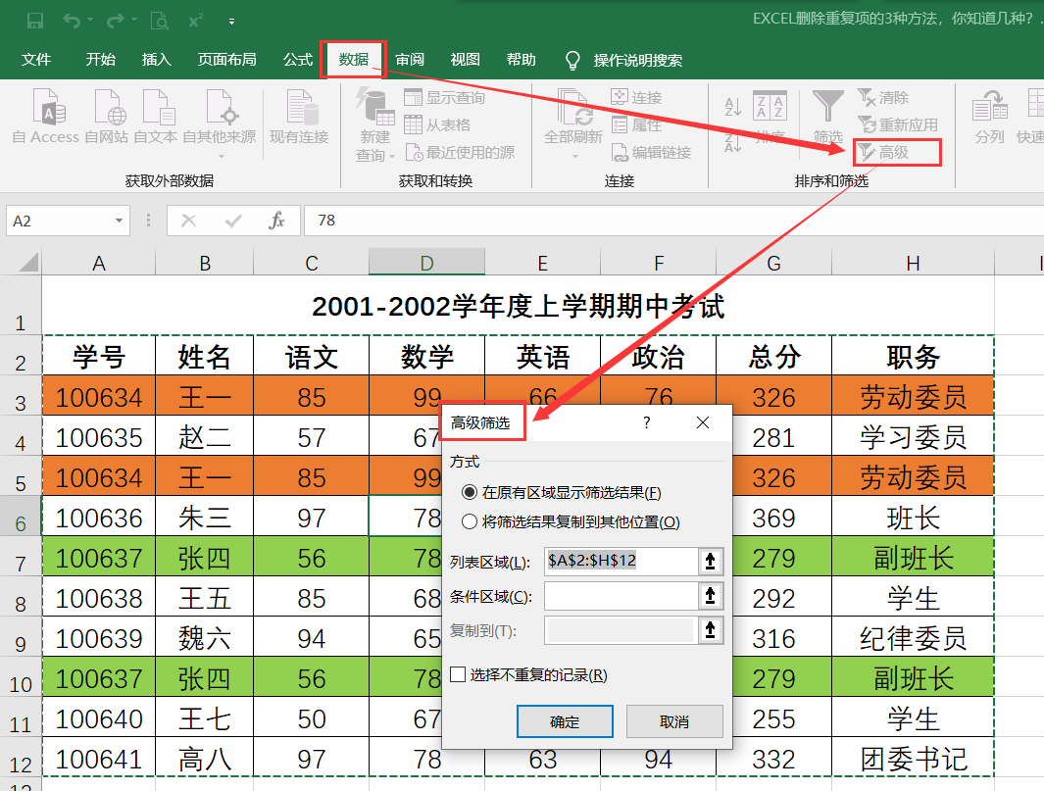The height and width of the screenshot is (791, 1044).
Task: Switch to 帮助 Help tab
Action: (x=521, y=59)
